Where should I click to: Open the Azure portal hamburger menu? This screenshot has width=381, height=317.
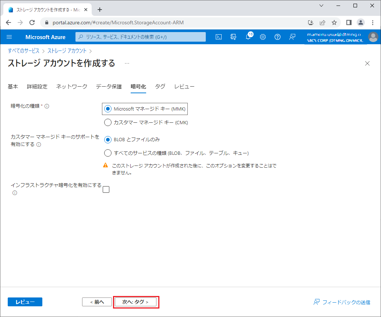pos(9,37)
